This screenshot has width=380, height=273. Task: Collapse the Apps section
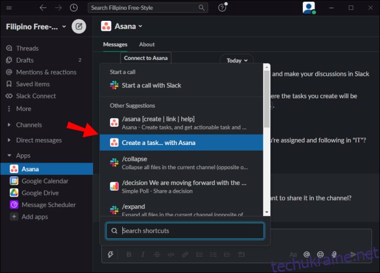tap(9, 155)
